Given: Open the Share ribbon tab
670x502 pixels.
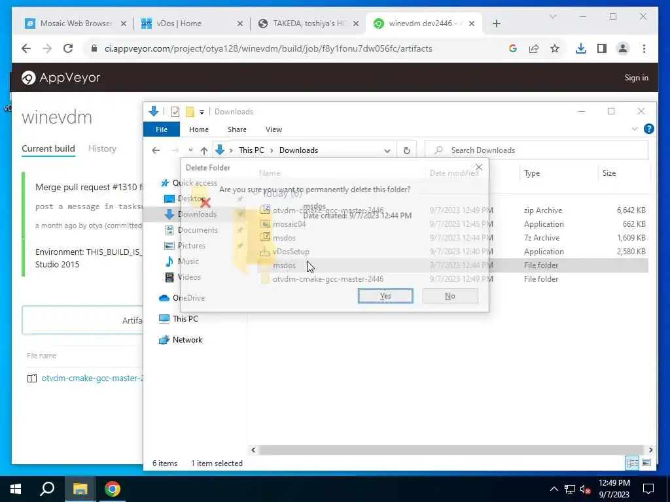Looking at the screenshot, I should (237, 129).
